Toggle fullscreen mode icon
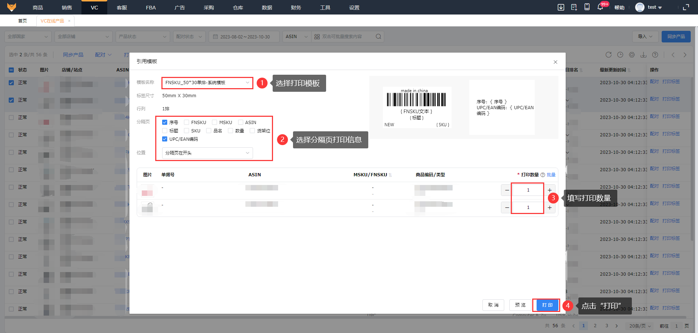 coord(686,7)
